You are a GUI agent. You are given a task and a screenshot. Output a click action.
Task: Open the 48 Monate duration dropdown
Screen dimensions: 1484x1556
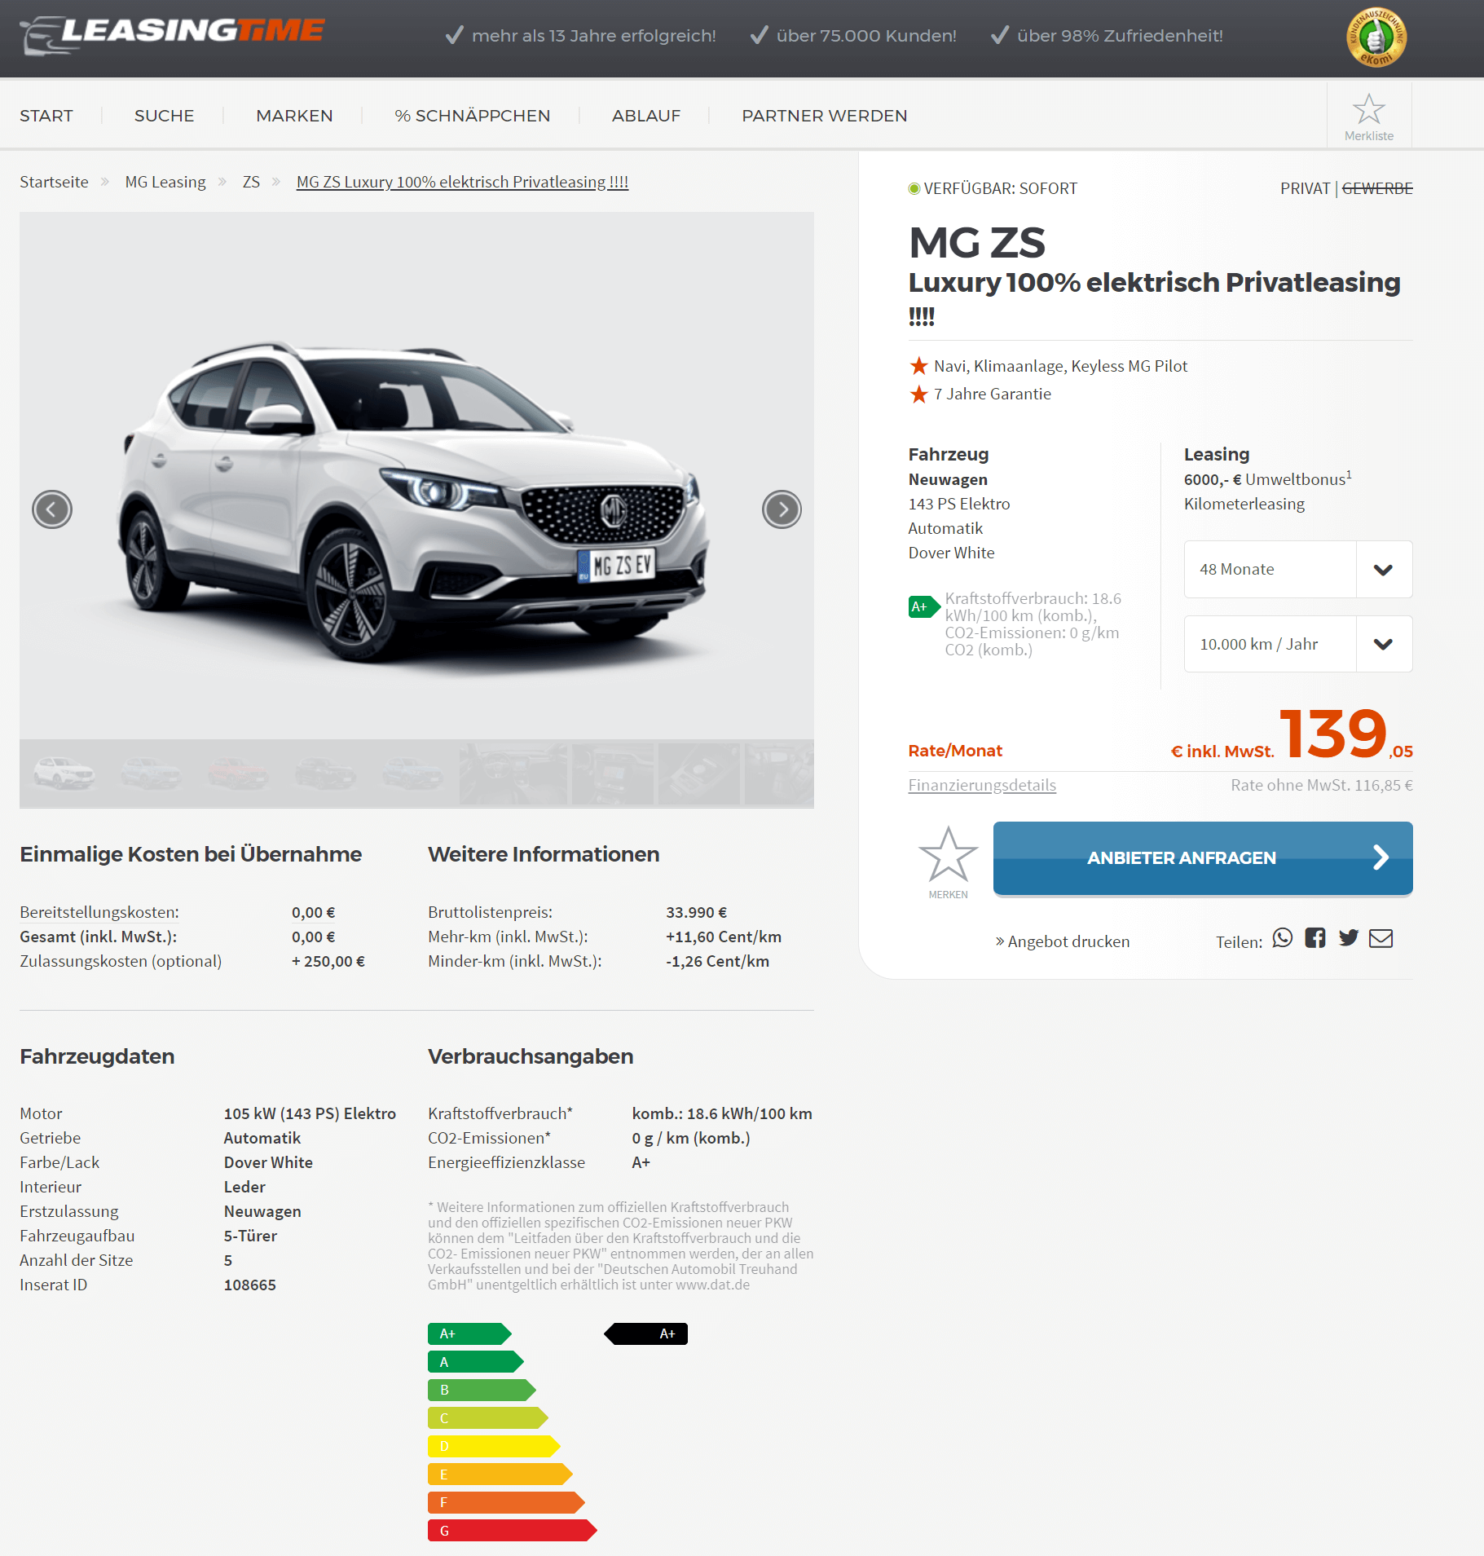(1297, 569)
